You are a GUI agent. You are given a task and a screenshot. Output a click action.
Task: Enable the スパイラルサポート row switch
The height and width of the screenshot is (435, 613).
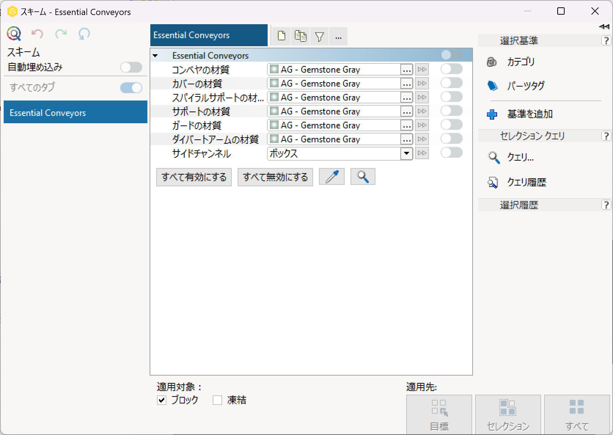[x=451, y=97]
